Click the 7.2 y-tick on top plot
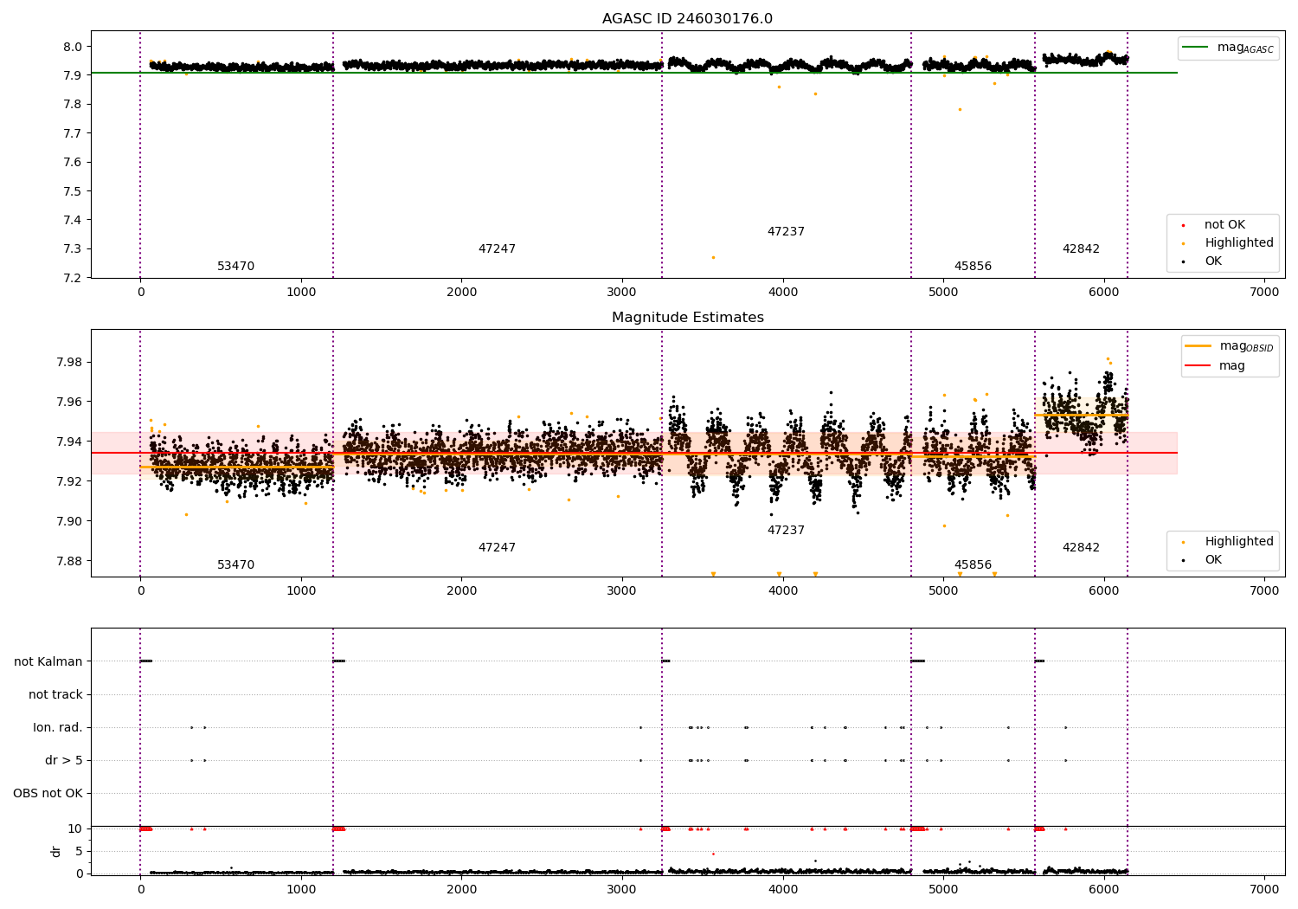The width and height of the screenshot is (1298, 909). [74, 278]
